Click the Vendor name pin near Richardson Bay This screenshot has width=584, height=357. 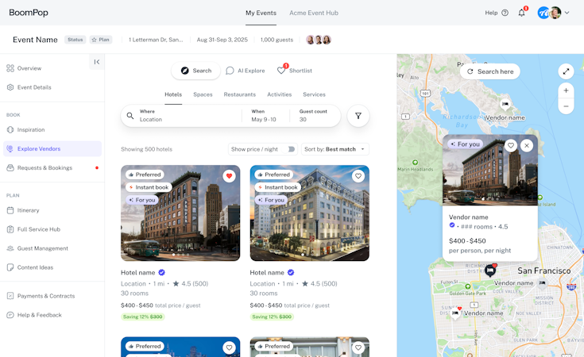[505, 106]
